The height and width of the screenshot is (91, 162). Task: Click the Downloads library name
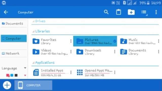point(93,50)
